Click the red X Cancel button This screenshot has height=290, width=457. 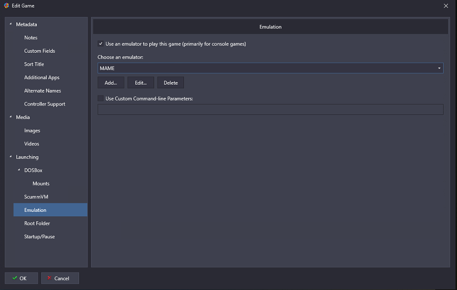point(60,278)
